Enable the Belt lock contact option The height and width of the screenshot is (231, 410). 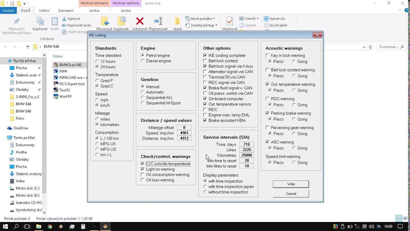(x=205, y=61)
